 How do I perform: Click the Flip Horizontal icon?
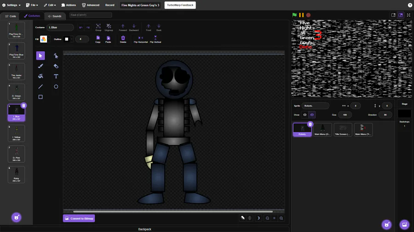(x=140, y=38)
